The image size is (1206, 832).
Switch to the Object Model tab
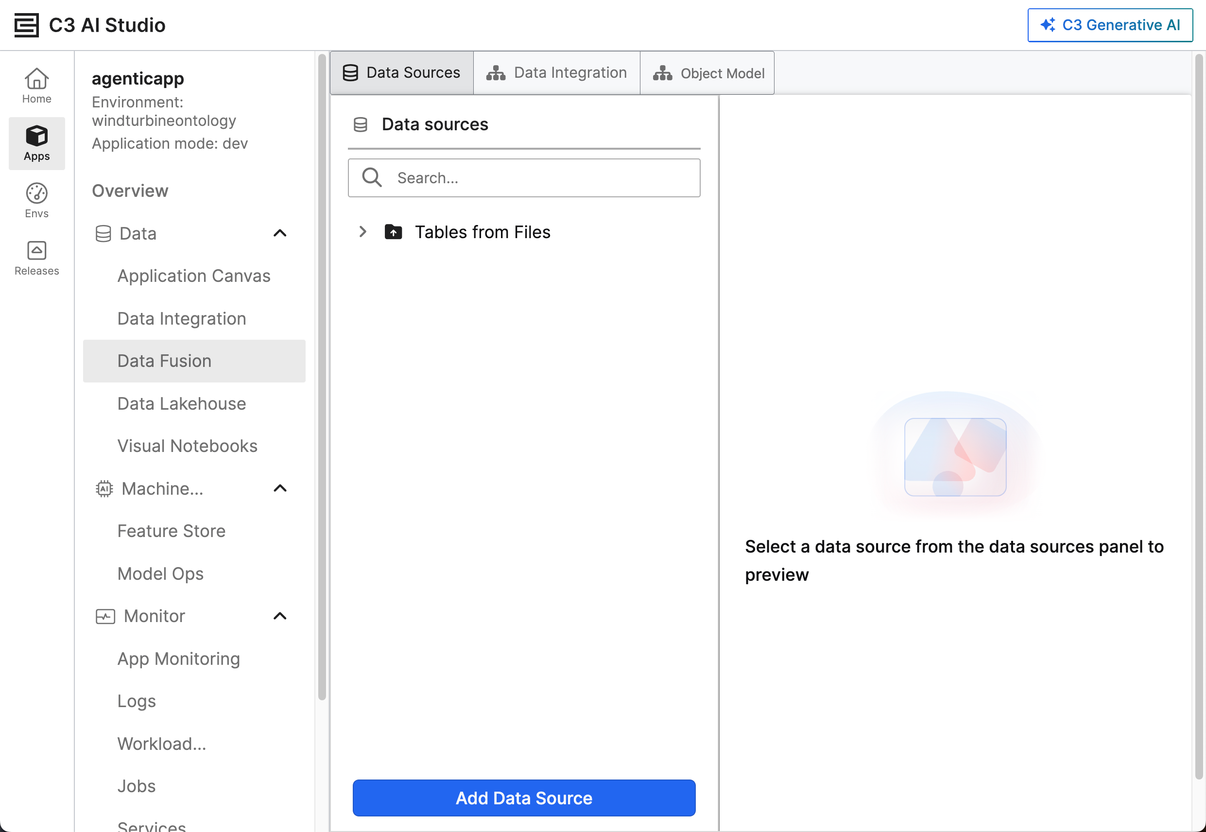[x=707, y=73]
